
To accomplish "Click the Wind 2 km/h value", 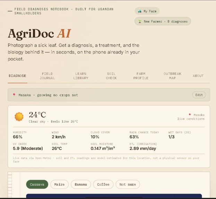I will 59,137.
